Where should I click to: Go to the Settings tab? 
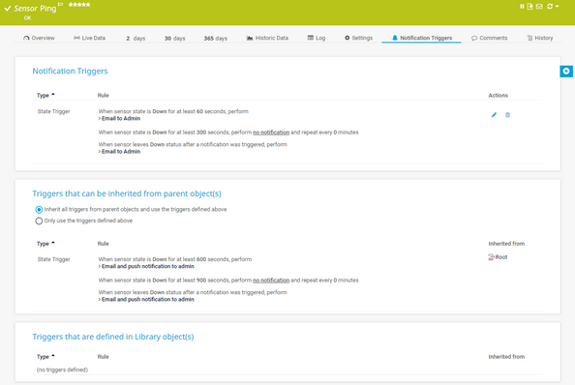358,38
